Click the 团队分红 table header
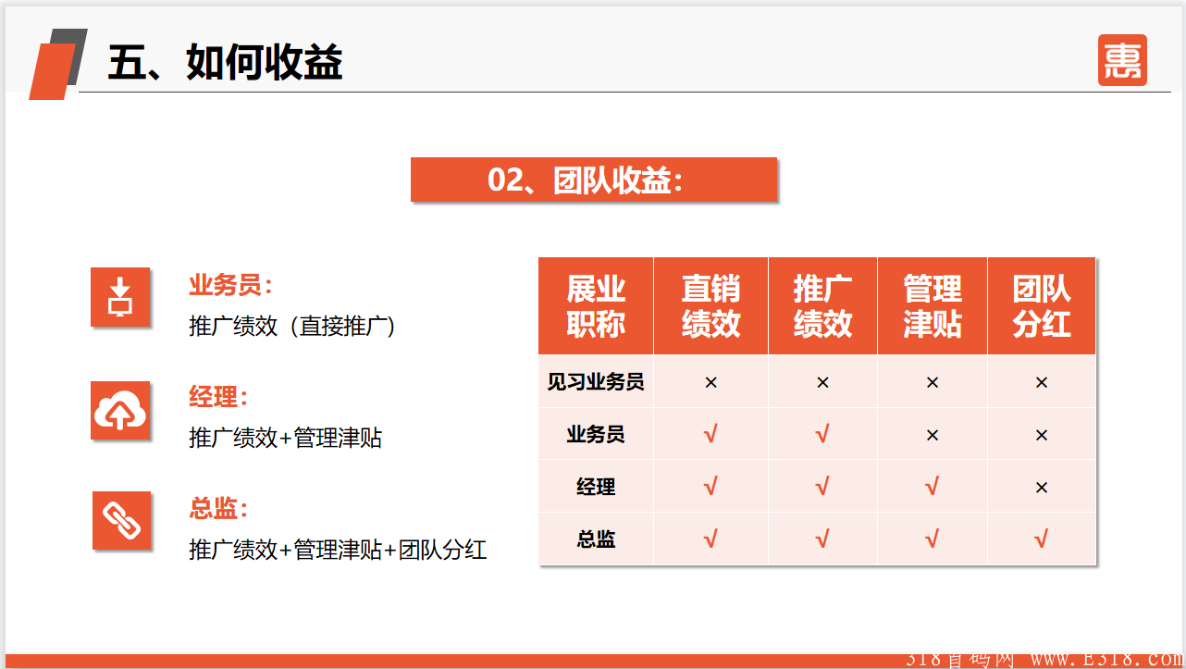This screenshot has height=669, width=1186. tap(1042, 306)
